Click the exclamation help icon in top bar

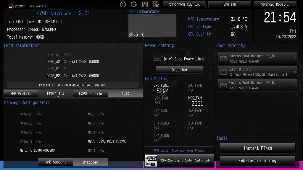click(x=123, y=4)
